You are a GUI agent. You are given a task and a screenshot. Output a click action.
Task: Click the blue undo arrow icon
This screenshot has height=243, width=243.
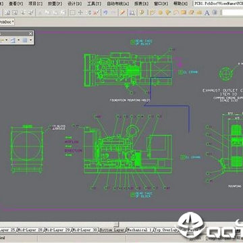pyautogui.click(x=105, y=13)
